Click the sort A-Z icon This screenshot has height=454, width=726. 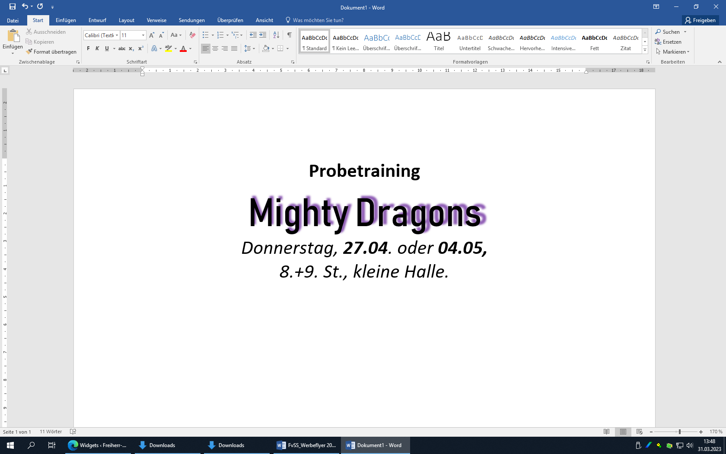pos(276,35)
